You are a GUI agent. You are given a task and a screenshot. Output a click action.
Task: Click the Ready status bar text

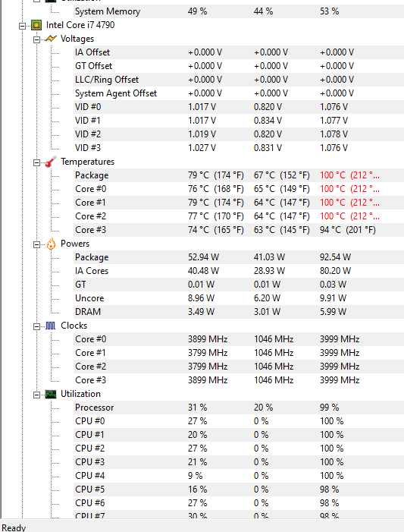point(14,527)
